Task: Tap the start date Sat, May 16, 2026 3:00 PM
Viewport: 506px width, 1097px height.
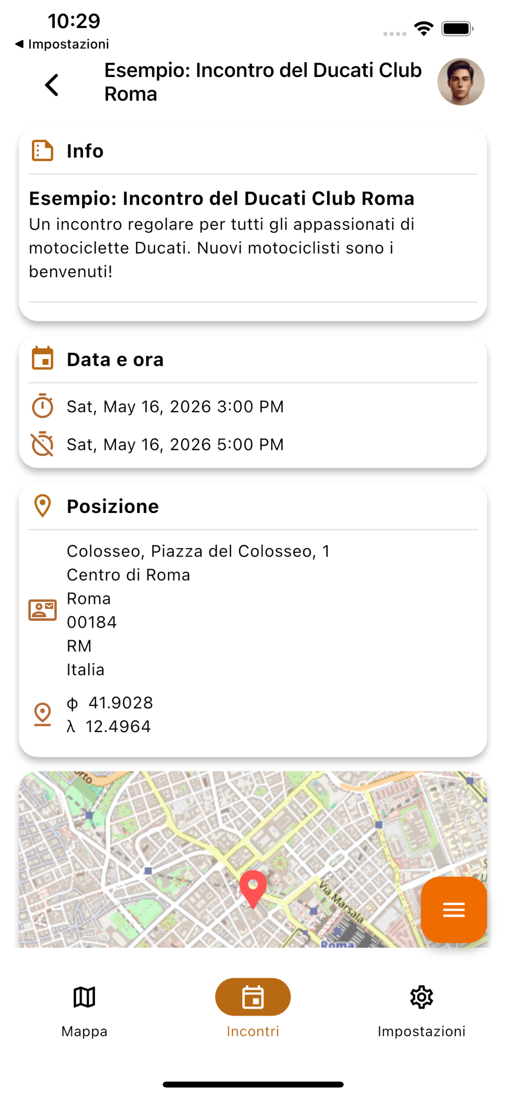Action: pos(175,407)
